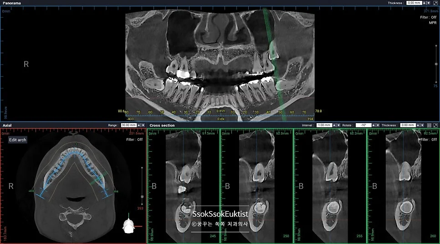Decrease Axial range with down arrow
This screenshot has width=440, height=244.
(143, 125)
